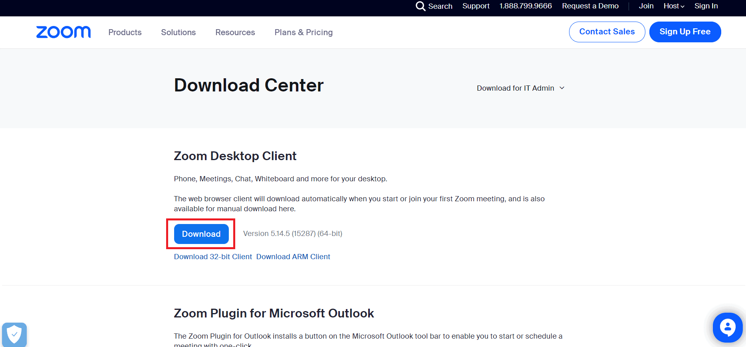Open the Solutions menu
The width and height of the screenshot is (746, 347).
[x=179, y=32]
